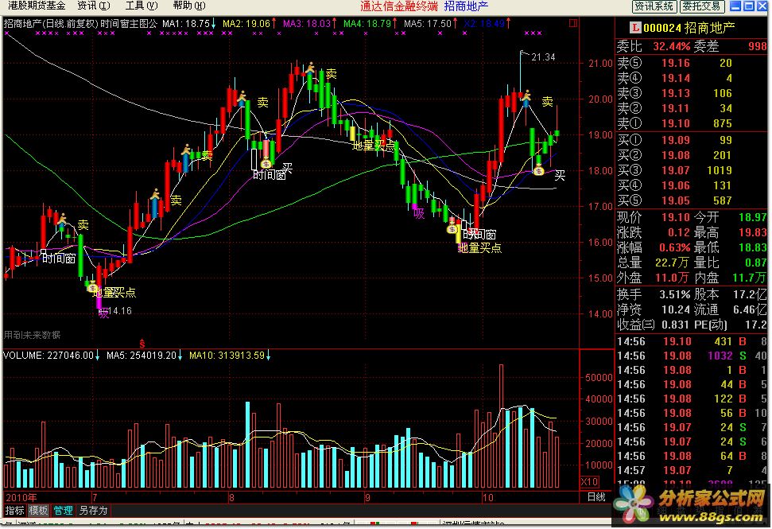Click the 21.00 price axis label
The height and width of the screenshot is (529, 772).
click(x=600, y=64)
